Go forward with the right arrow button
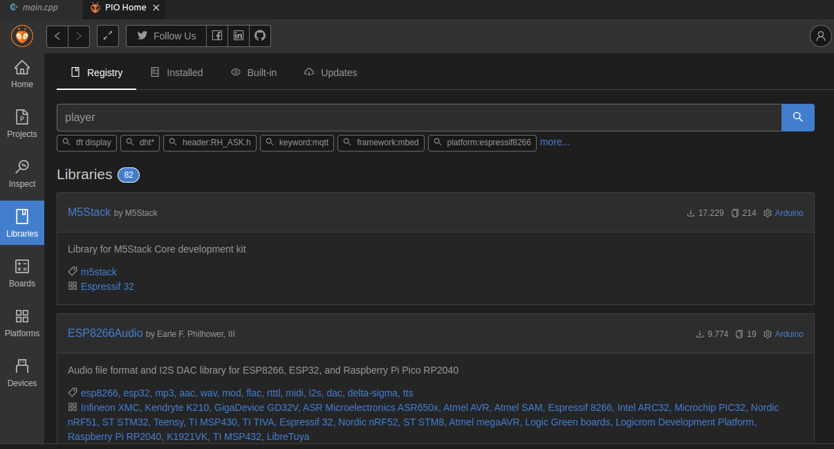 79,36
